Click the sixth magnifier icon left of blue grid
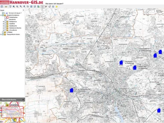The width and height of the screenshot is (164, 123). (28, 7)
